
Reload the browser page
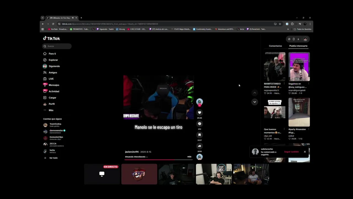(x=53, y=24)
